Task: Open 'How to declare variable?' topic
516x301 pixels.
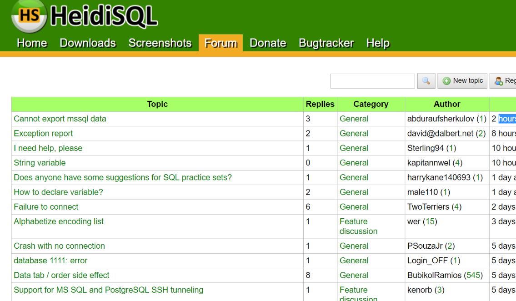Action: point(58,192)
